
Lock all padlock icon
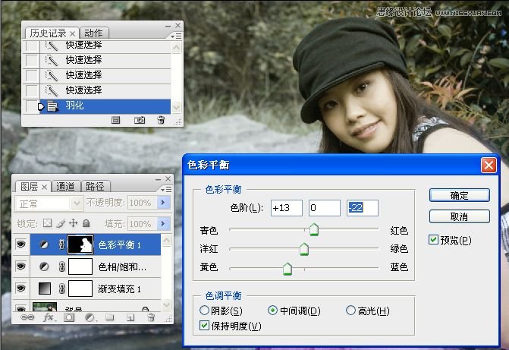point(86,223)
